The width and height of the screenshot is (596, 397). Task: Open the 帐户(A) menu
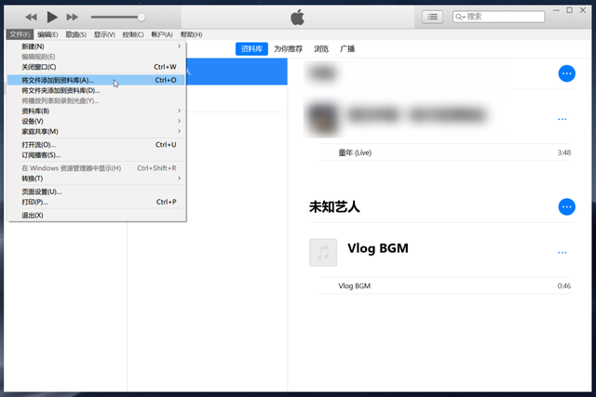[162, 34]
